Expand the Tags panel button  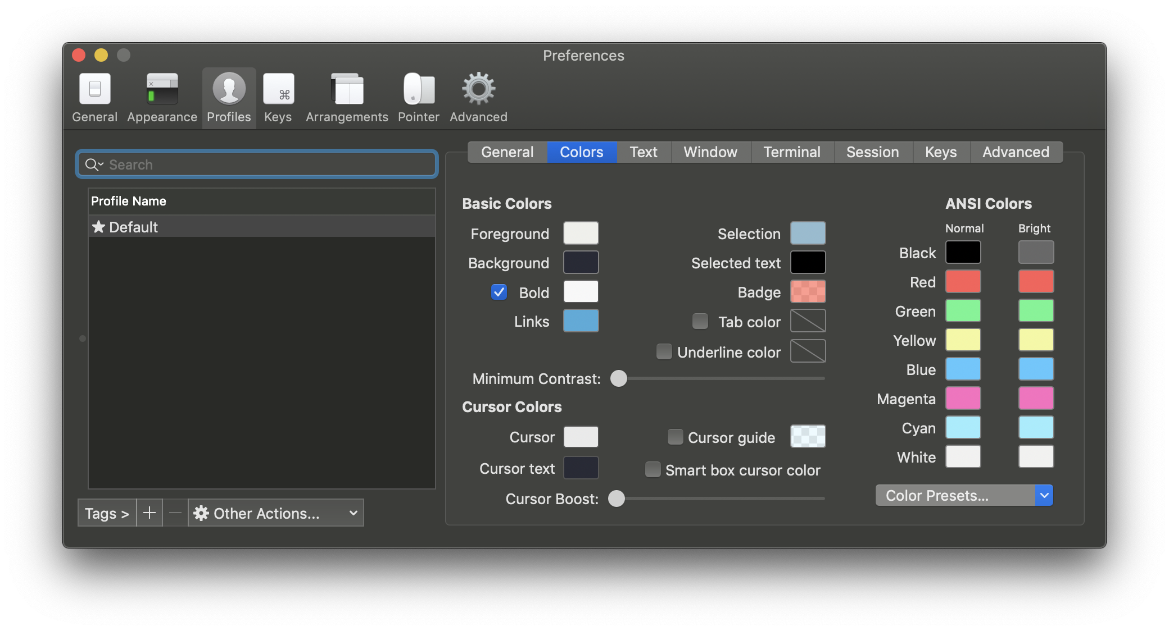pos(107,513)
